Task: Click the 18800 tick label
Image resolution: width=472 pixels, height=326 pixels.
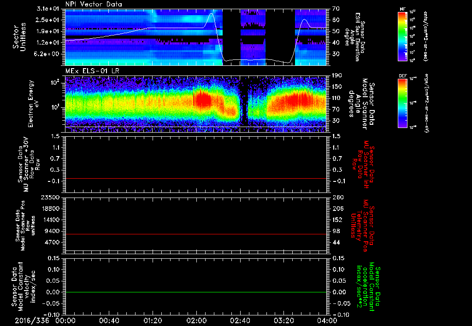Action: 51,209
